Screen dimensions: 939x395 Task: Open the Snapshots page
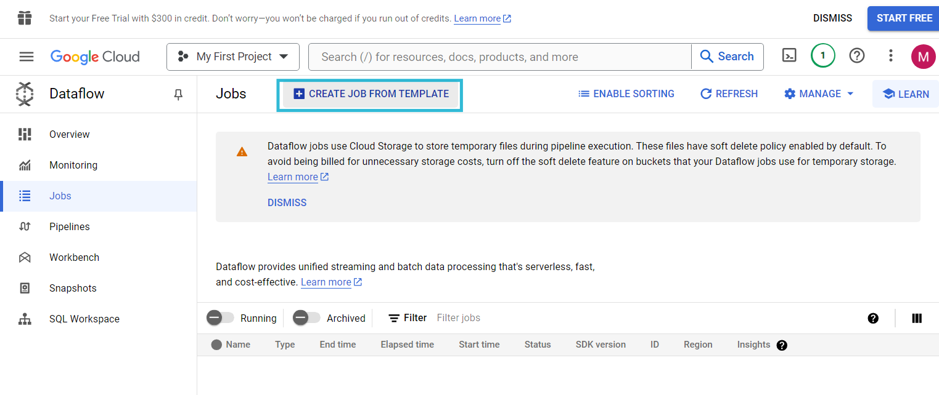(72, 288)
